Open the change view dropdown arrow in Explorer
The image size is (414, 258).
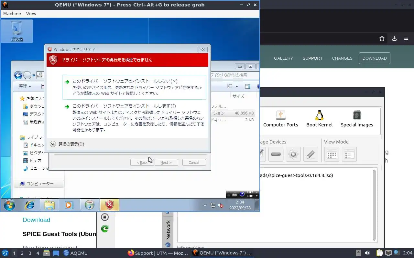coord(237,86)
